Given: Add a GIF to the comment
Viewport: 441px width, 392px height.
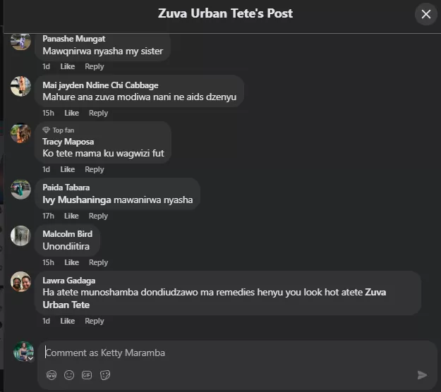Looking at the screenshot, I should coord(87,375).
